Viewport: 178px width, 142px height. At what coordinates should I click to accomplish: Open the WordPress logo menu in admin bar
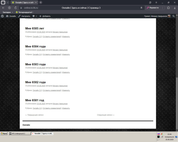coord(2,16)
